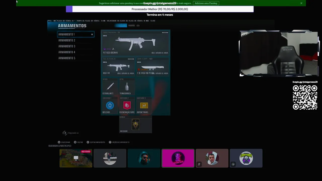Select Armamento 5 loadout
The width and height of the screenshot is (322, 181).
click(76, 58)
